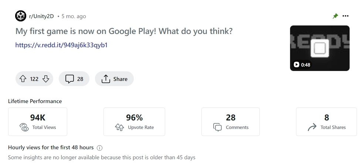Select the 96% Upvote Rate card

coord(134,122)
